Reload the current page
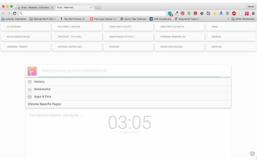The height and width of the screenshot is (161, 257). pos(14,13)
